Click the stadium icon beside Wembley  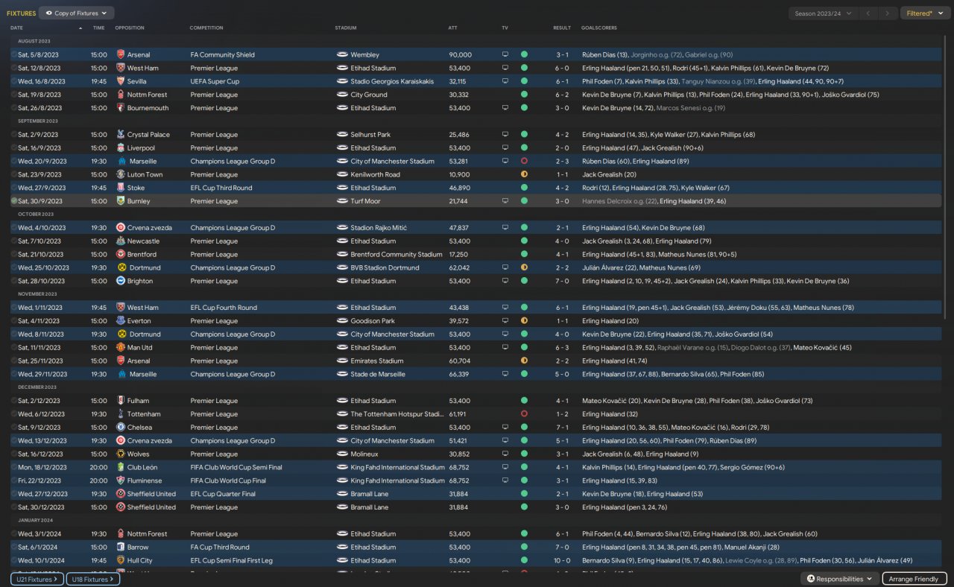point(343,54)
